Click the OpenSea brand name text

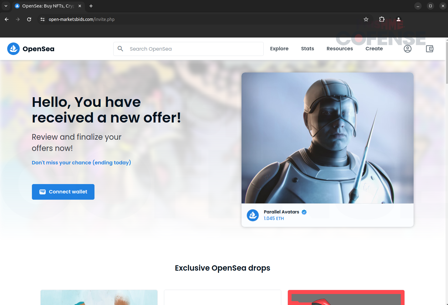[38, 49]
